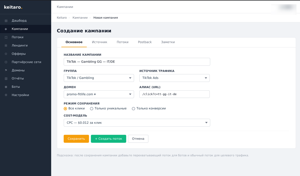Click the Название кампании input field

[137, 62]
